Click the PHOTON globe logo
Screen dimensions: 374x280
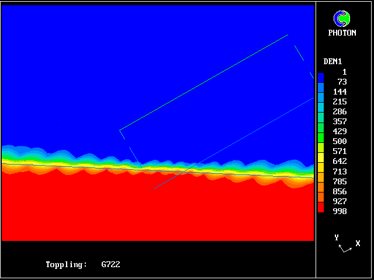pos(342,19)
